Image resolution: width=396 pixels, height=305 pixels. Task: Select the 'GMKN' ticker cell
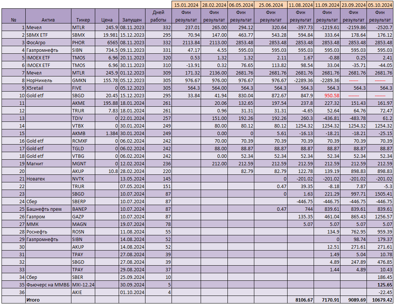click(83, 81)
